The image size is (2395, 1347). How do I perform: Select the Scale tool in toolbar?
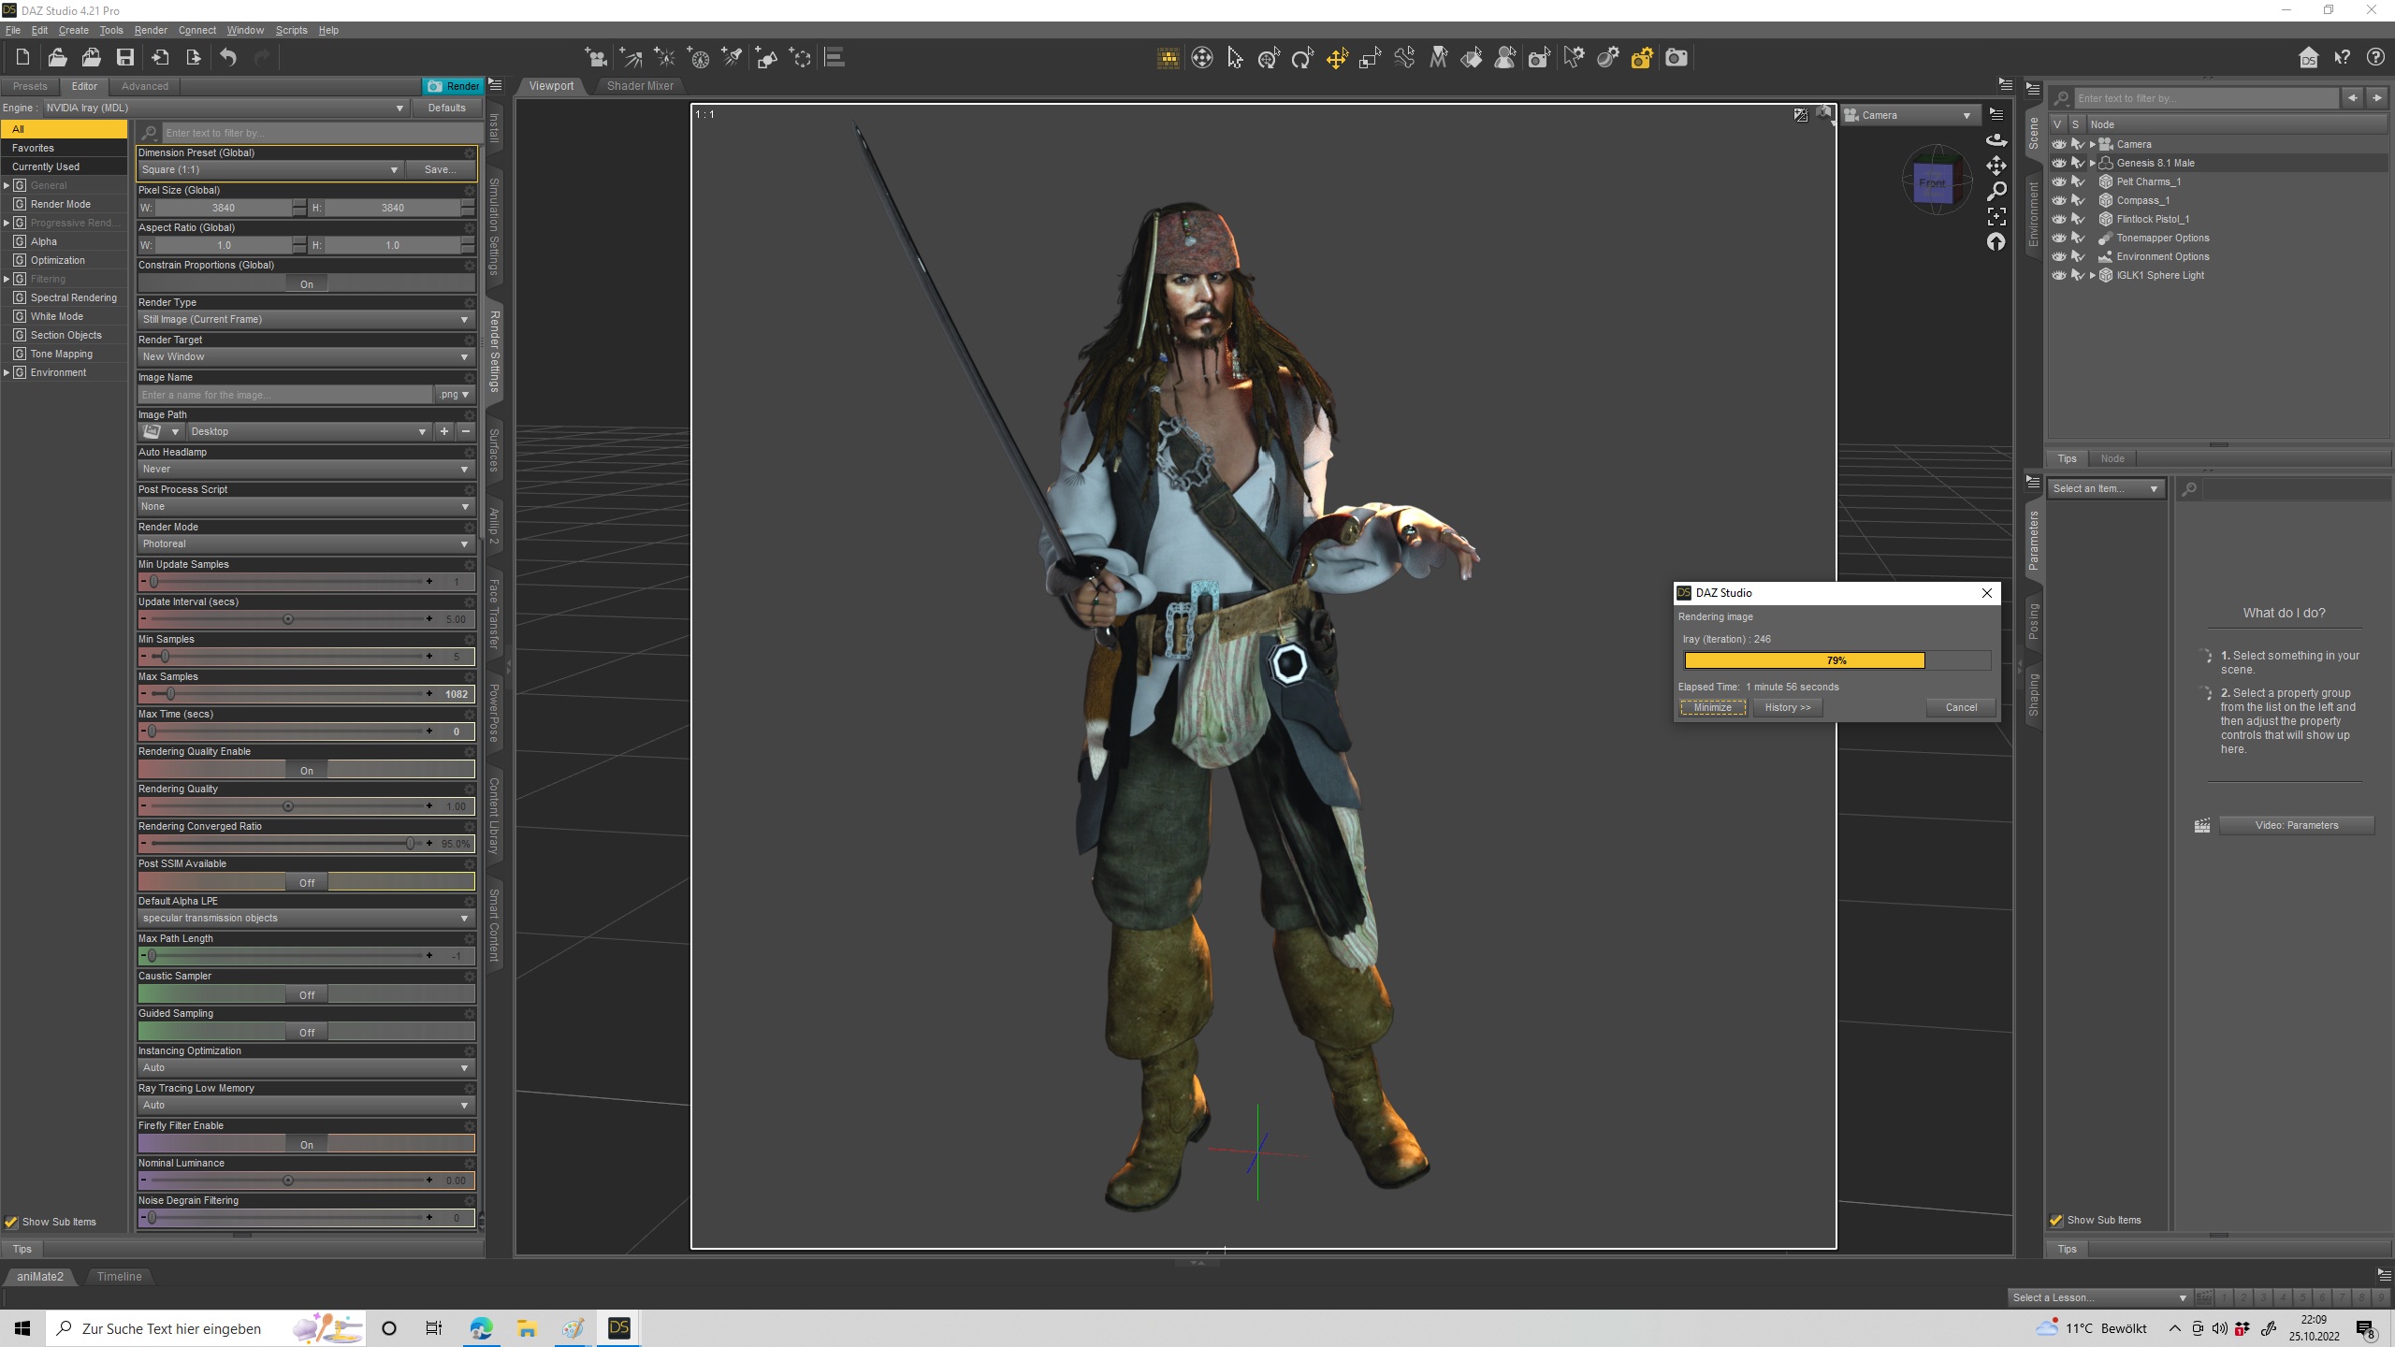pos(1371,58)
